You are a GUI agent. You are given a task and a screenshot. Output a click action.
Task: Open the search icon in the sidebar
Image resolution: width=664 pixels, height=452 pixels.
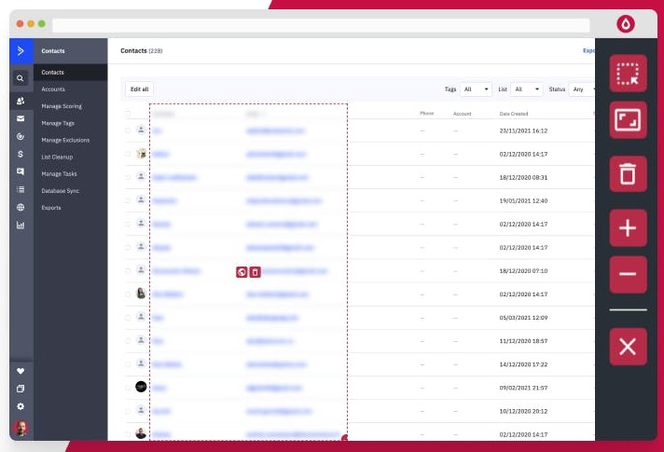20,78
